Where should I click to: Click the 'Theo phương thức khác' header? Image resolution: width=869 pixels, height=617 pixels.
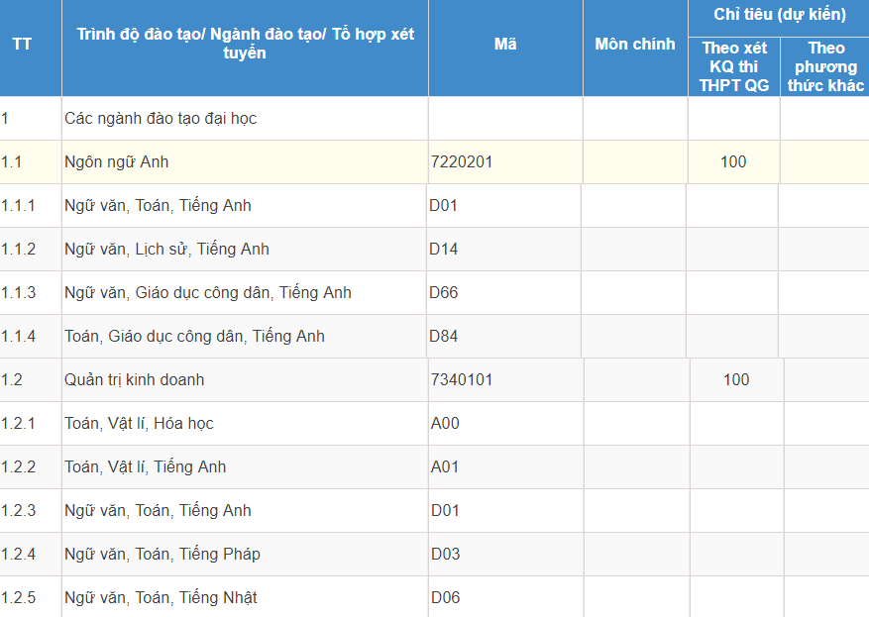coord(825,66)
